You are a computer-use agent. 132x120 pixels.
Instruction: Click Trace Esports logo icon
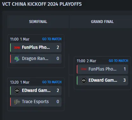pyautogui.click(x=17, y=102)
